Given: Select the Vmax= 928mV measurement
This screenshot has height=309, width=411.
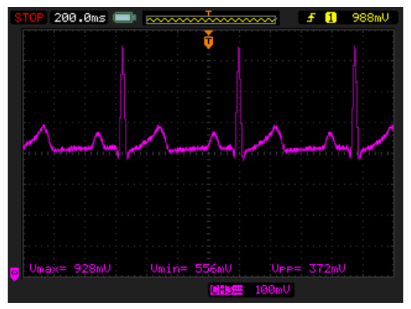Looking at the screenshot, I should point(70,268).
